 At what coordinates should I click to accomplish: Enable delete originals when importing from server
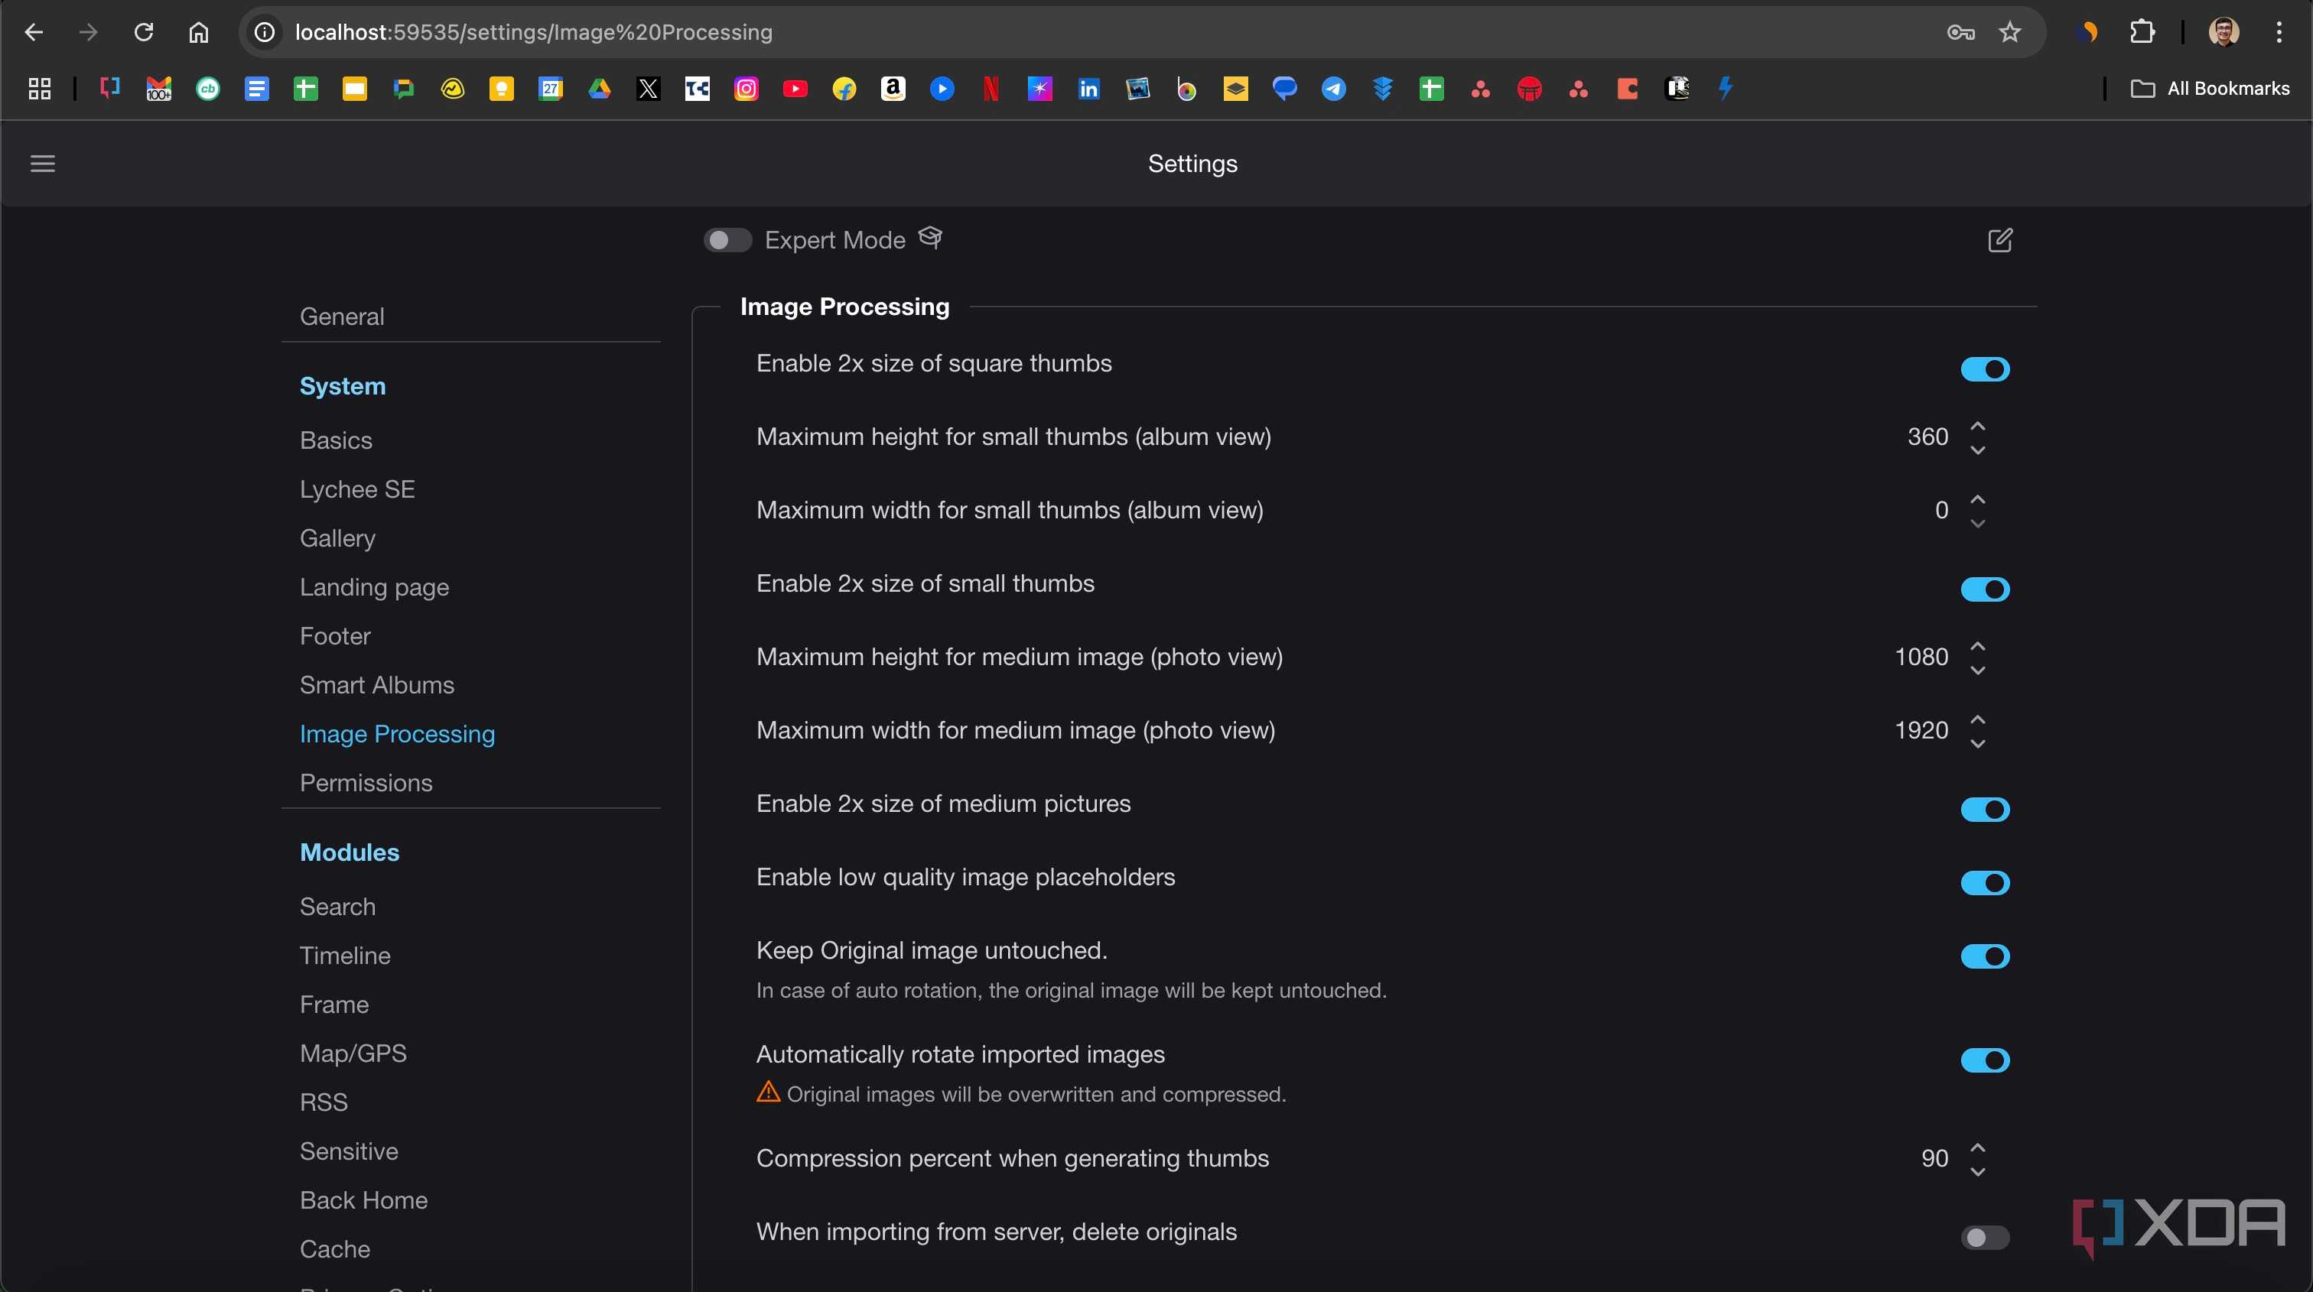click(1984, 1238)
